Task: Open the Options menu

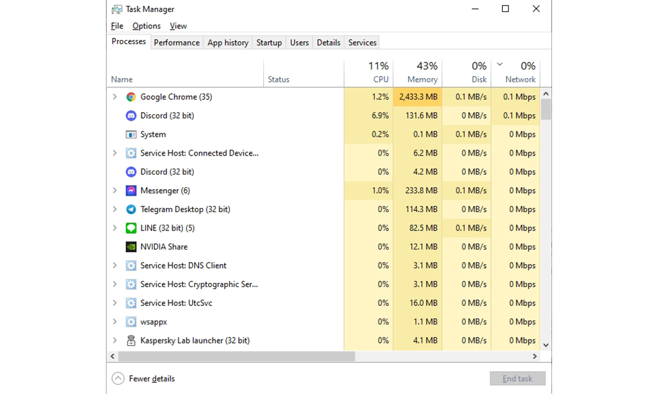Action: 147,26
